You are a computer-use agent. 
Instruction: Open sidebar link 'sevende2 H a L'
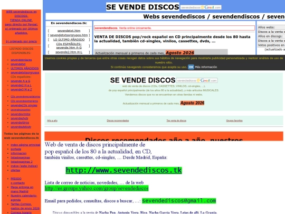[21, 85]
